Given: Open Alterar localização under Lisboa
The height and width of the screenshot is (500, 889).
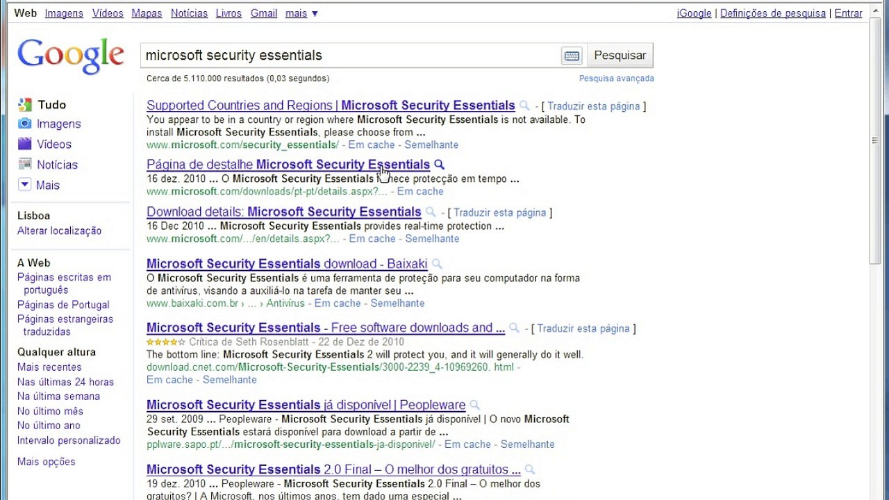Looking at the screenshot, I should 59,231.
